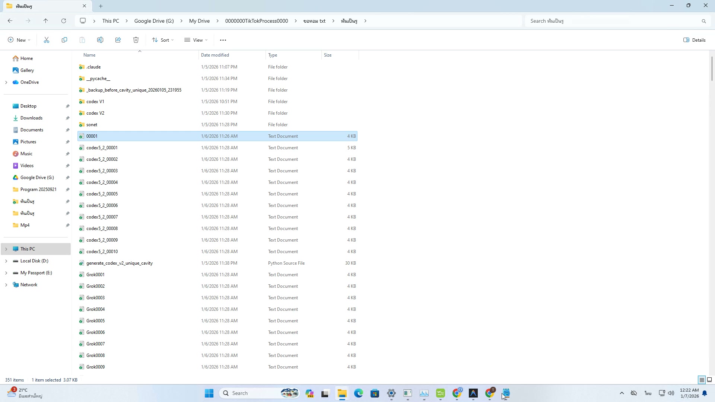Open the Sort dropdown
Image resolution: width=715 pixels, height=402 pixels.
(163, 40)
